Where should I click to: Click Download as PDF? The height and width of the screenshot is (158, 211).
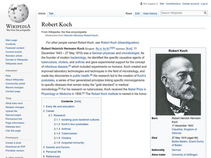pos(16,147)
